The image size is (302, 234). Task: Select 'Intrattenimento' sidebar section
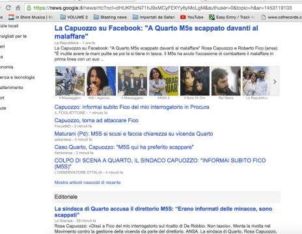[x=12, y=88]
